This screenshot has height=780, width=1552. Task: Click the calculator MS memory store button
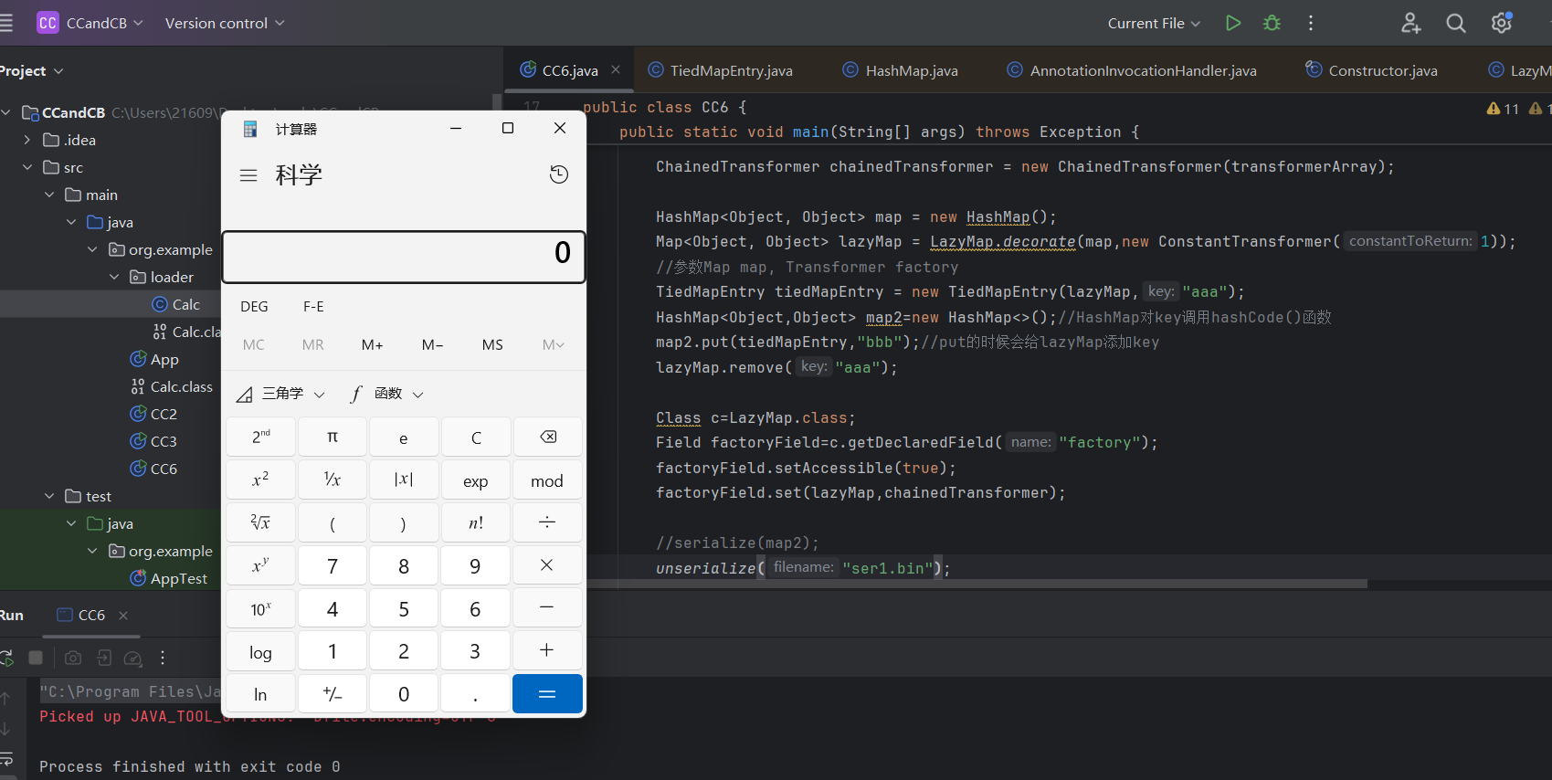tap(492, 344)
